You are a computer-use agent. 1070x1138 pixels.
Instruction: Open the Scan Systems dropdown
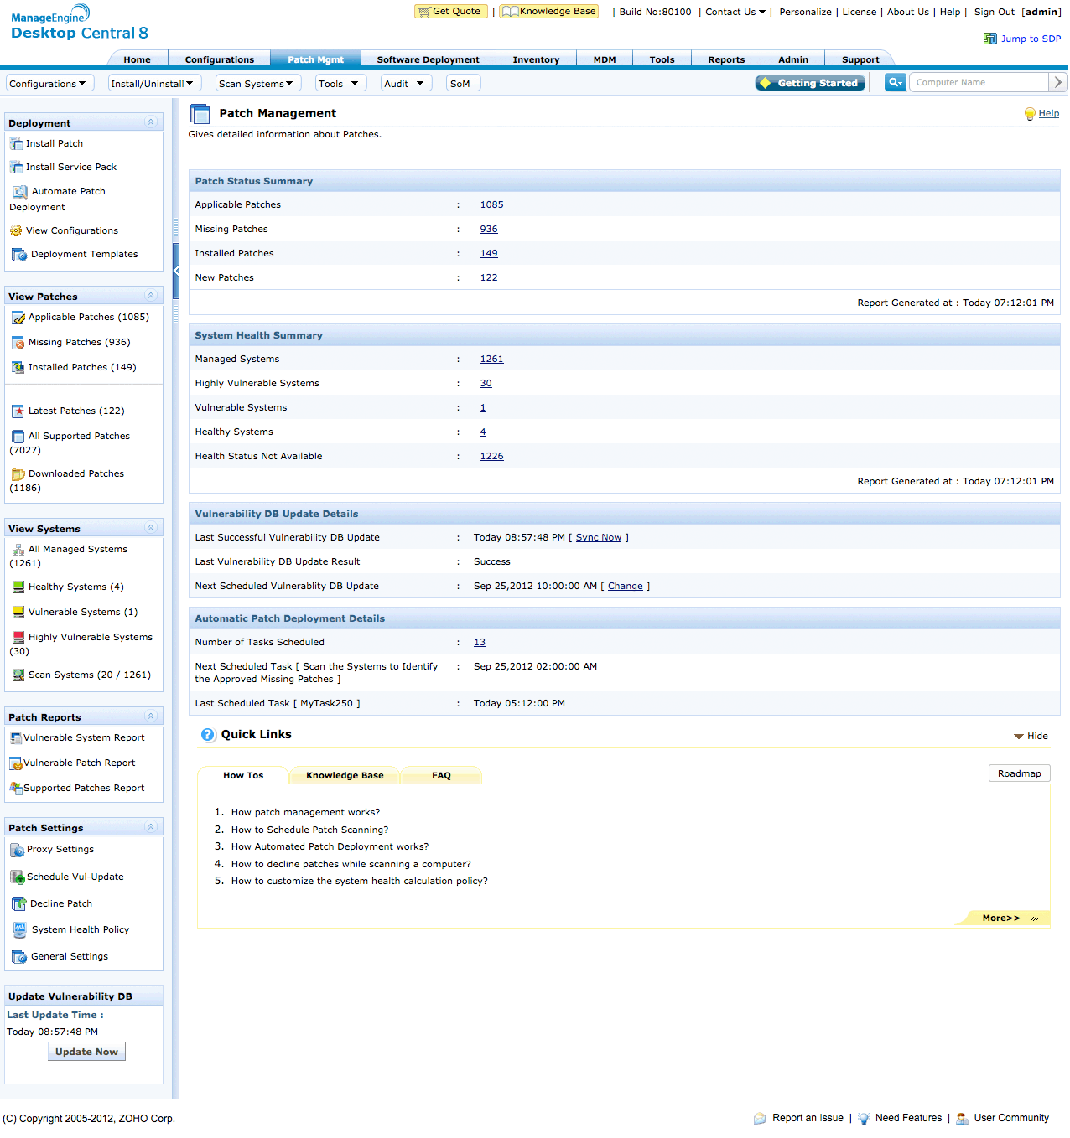pos(257,83)
